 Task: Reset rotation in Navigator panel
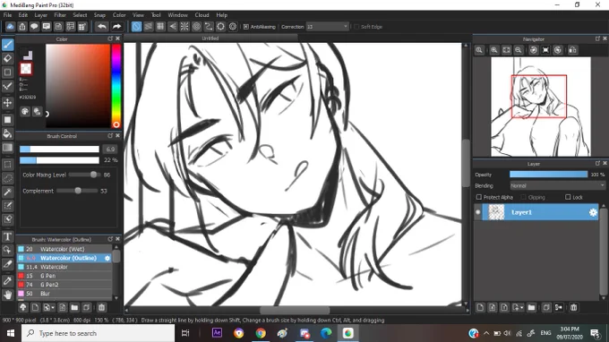pos(545,50)
